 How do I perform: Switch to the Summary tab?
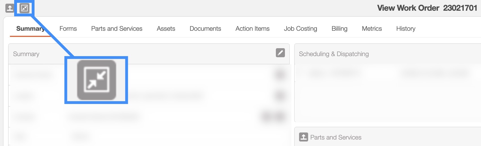click(x=30, y=29)
